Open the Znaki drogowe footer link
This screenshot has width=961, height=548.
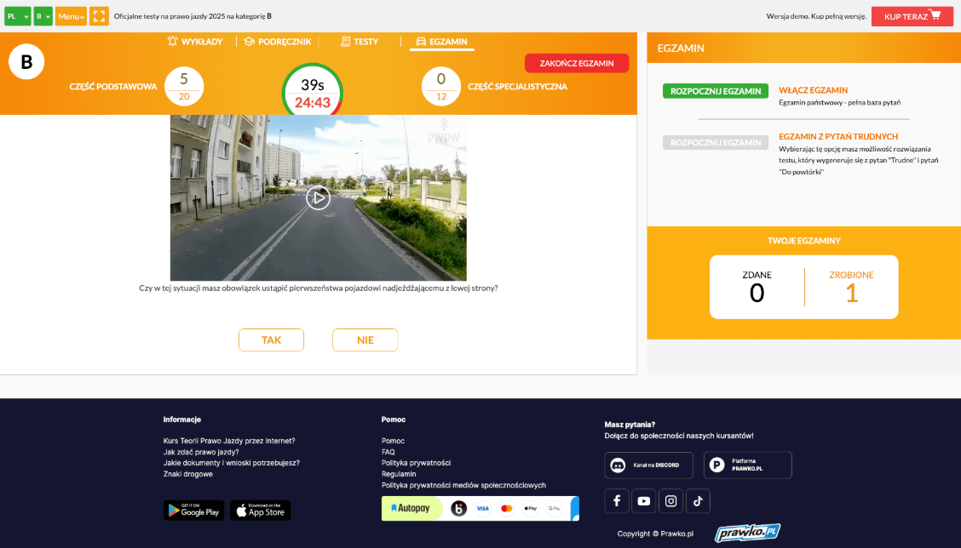(188, 474)
